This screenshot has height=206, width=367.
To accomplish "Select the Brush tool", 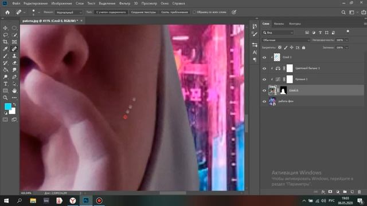I will click(5, 56).
